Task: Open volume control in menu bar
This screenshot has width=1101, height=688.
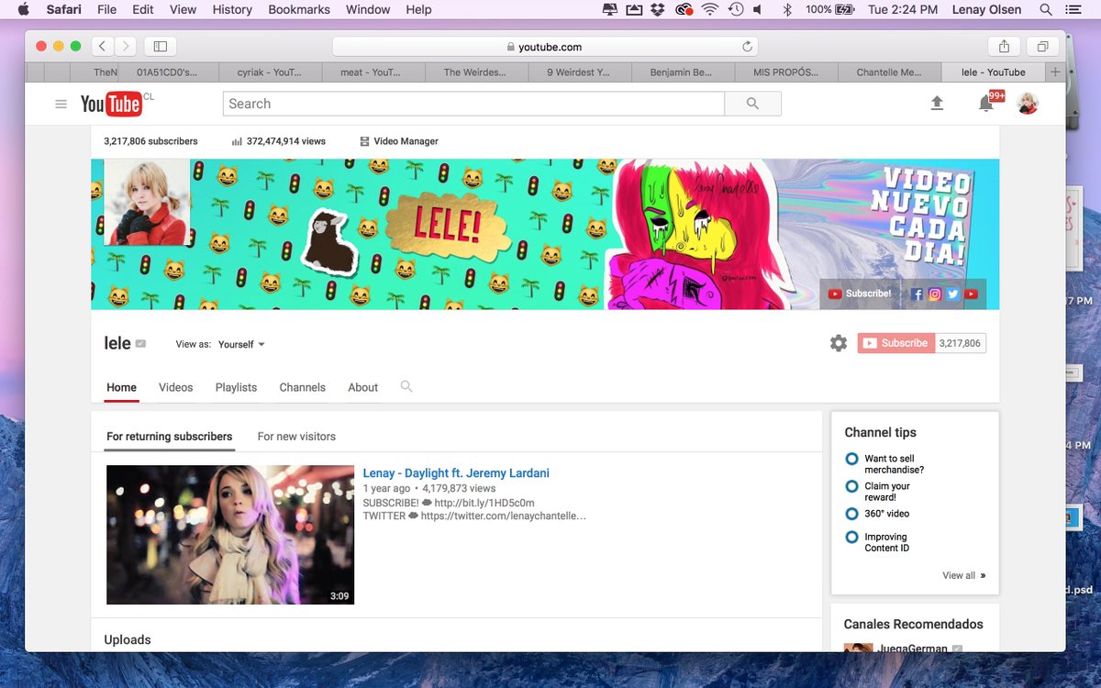Action: (x=758, y=9)
